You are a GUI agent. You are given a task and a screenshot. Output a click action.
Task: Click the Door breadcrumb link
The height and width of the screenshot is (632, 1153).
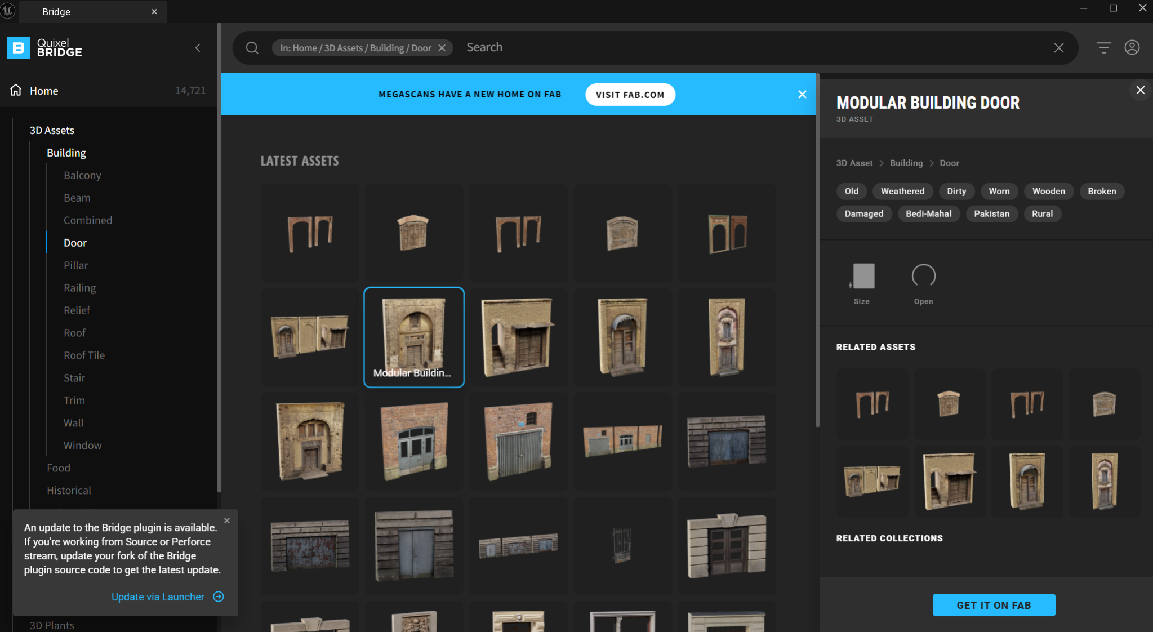point(949,163)
